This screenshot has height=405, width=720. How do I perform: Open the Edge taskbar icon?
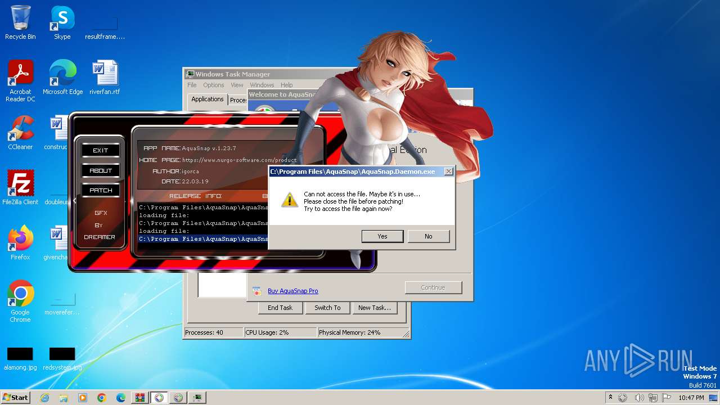[121, 398]
